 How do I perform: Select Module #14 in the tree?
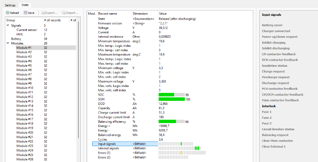(x=25, y=106)
